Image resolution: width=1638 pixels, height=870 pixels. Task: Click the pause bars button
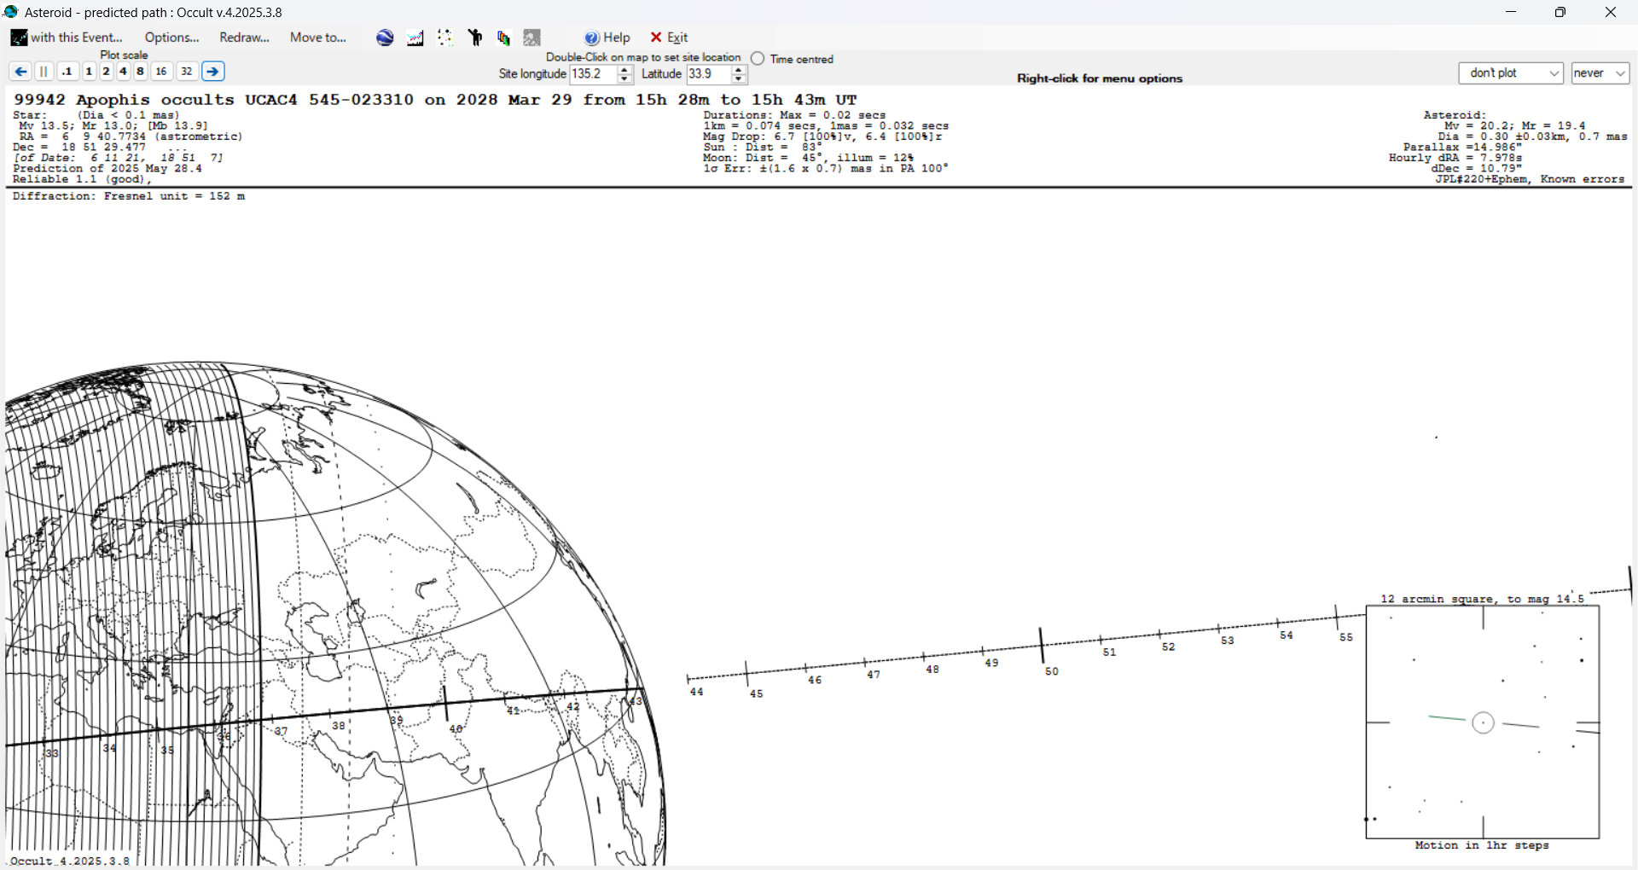pyautogui.click(x=44, y=72)
